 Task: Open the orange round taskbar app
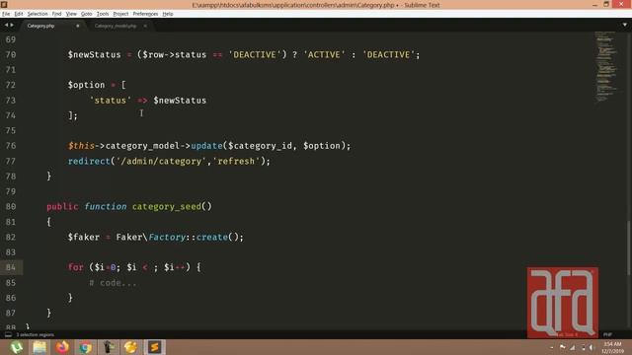pyautogui.click(x=131, y=347)
